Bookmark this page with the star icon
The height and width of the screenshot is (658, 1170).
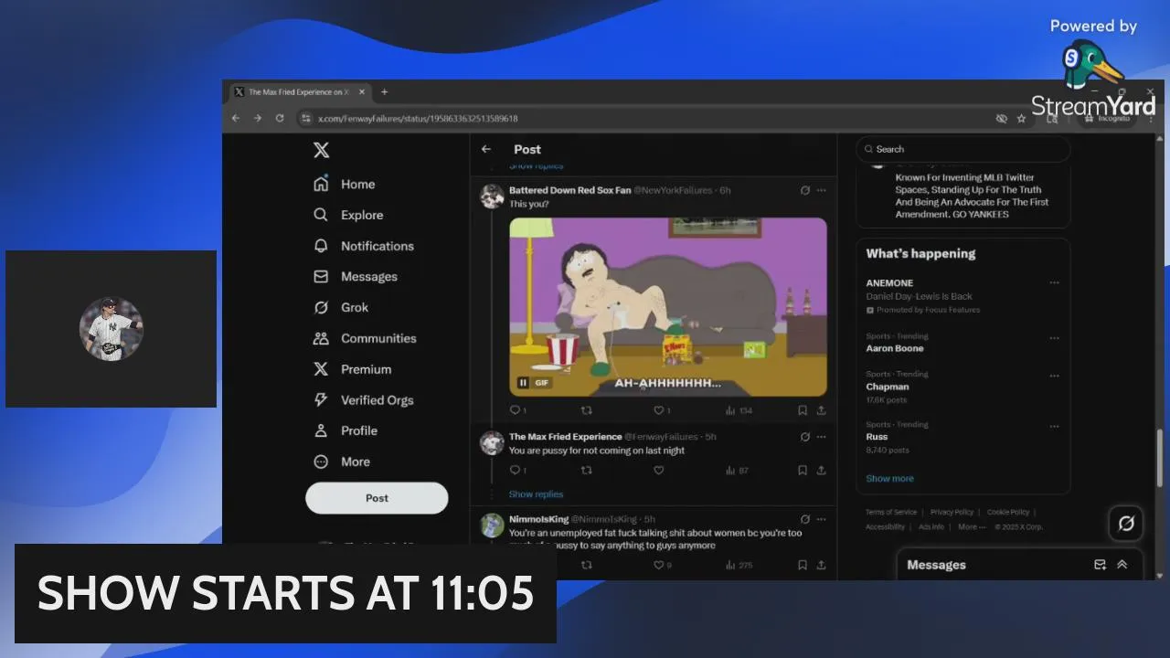pyautogui.click(x=1022, y=119)
